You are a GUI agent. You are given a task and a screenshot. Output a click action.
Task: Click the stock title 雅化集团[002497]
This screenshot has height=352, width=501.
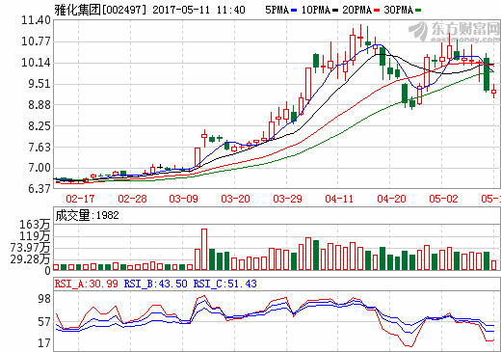pos(100,10)
